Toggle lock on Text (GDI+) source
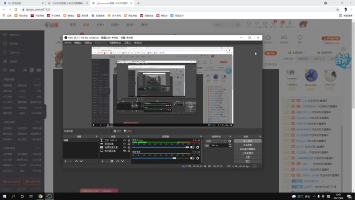The height and width of the screenshot is (200, 355). [x=129, y=140]
